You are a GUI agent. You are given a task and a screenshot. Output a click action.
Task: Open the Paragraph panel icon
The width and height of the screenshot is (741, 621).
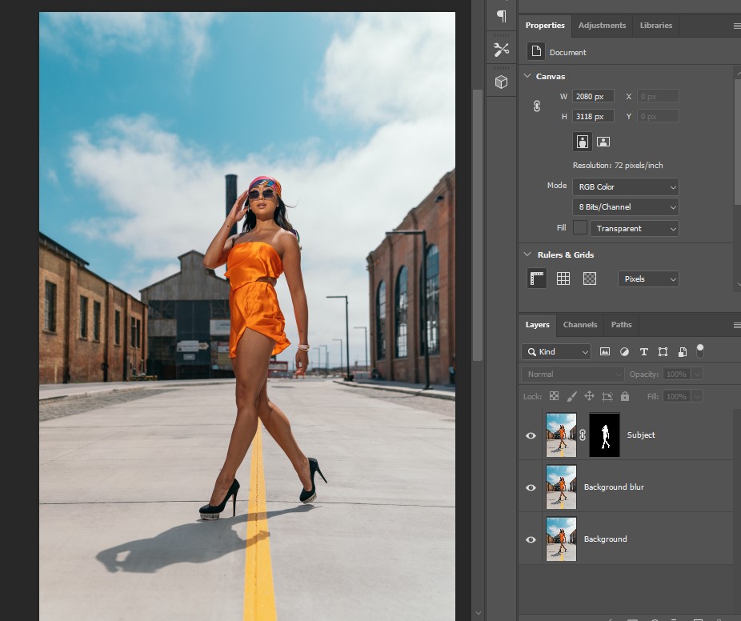[502, 16]
